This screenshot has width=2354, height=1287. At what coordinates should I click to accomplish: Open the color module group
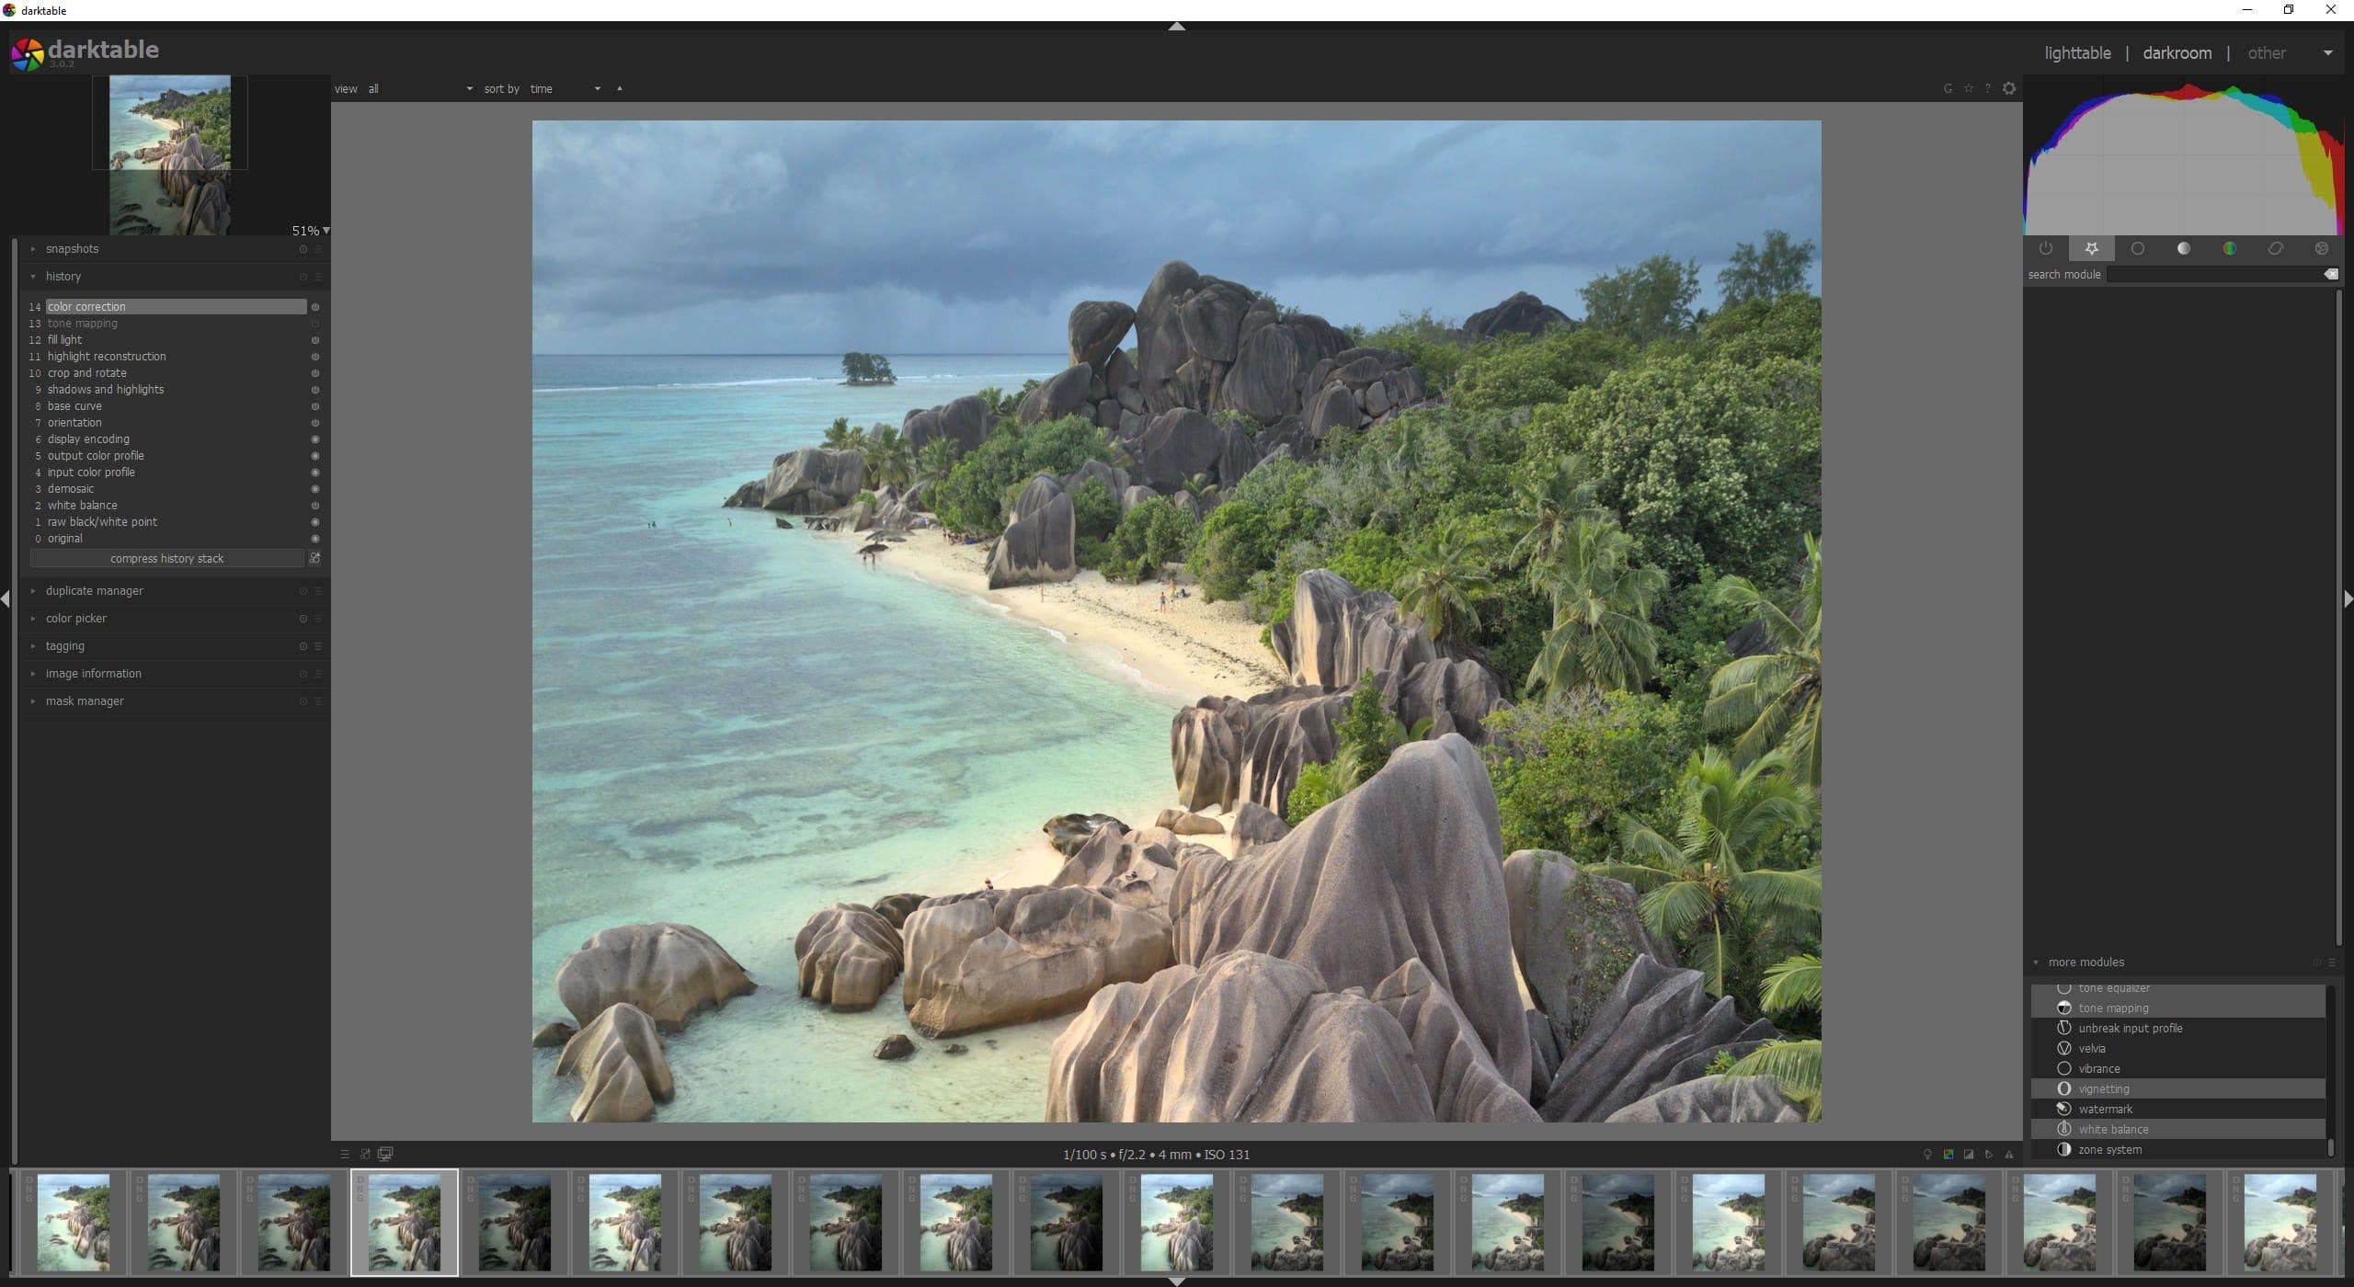2230,248
